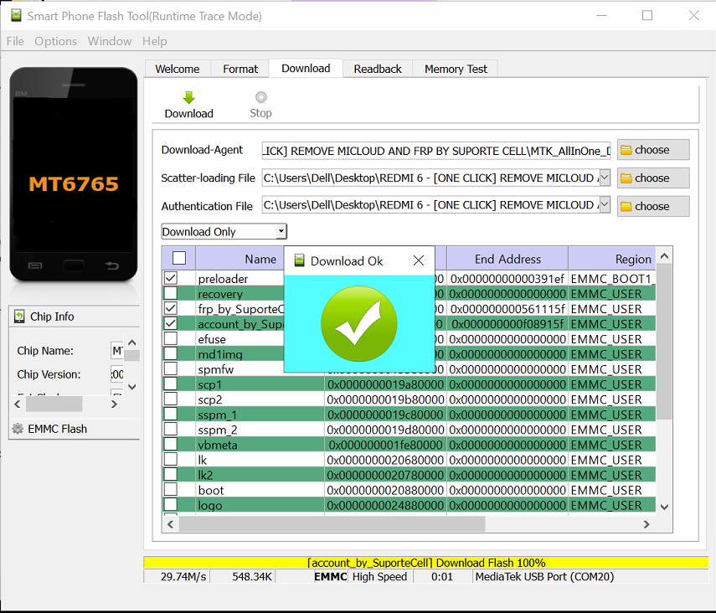This screenshot has height=613, width=716.
Task: Click the EMMC Flash gear icon
Action: pyautogui.click(x=18, y=429)
